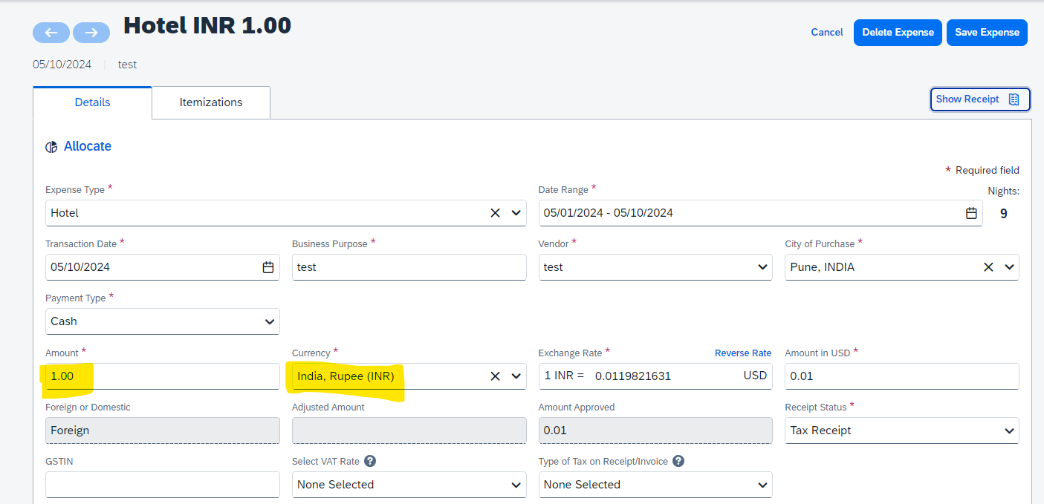
Task: Open the Vendor dropdown list
Action: tap(762, 267)
